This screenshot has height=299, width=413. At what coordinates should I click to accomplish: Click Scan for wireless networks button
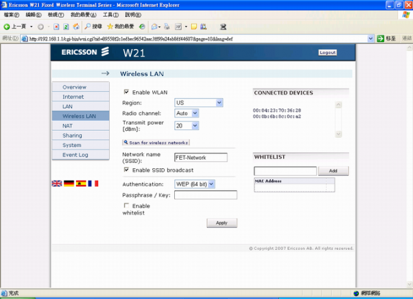(x=156, y=142)
